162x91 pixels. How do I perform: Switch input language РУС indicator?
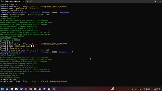click(140, 89)
